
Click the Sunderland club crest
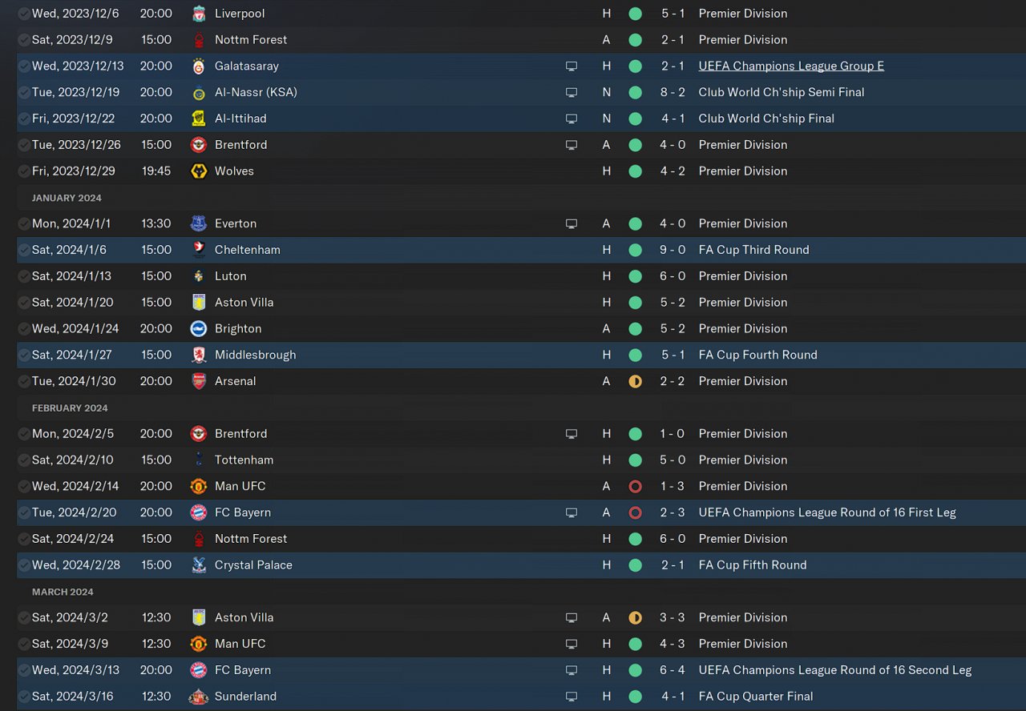pos(199,697)
